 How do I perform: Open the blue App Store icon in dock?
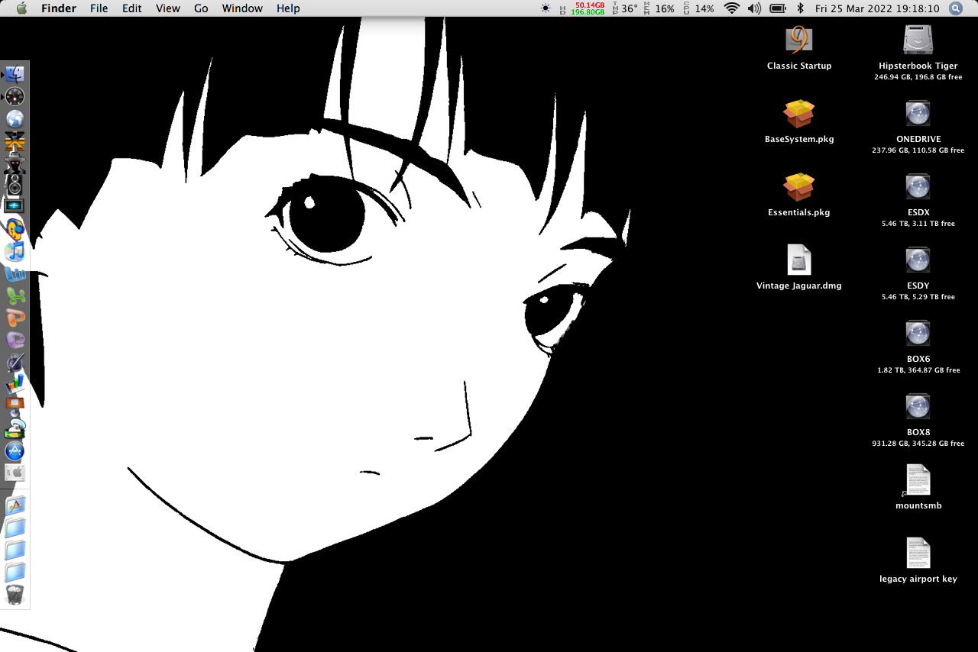(x=15, y=450)
